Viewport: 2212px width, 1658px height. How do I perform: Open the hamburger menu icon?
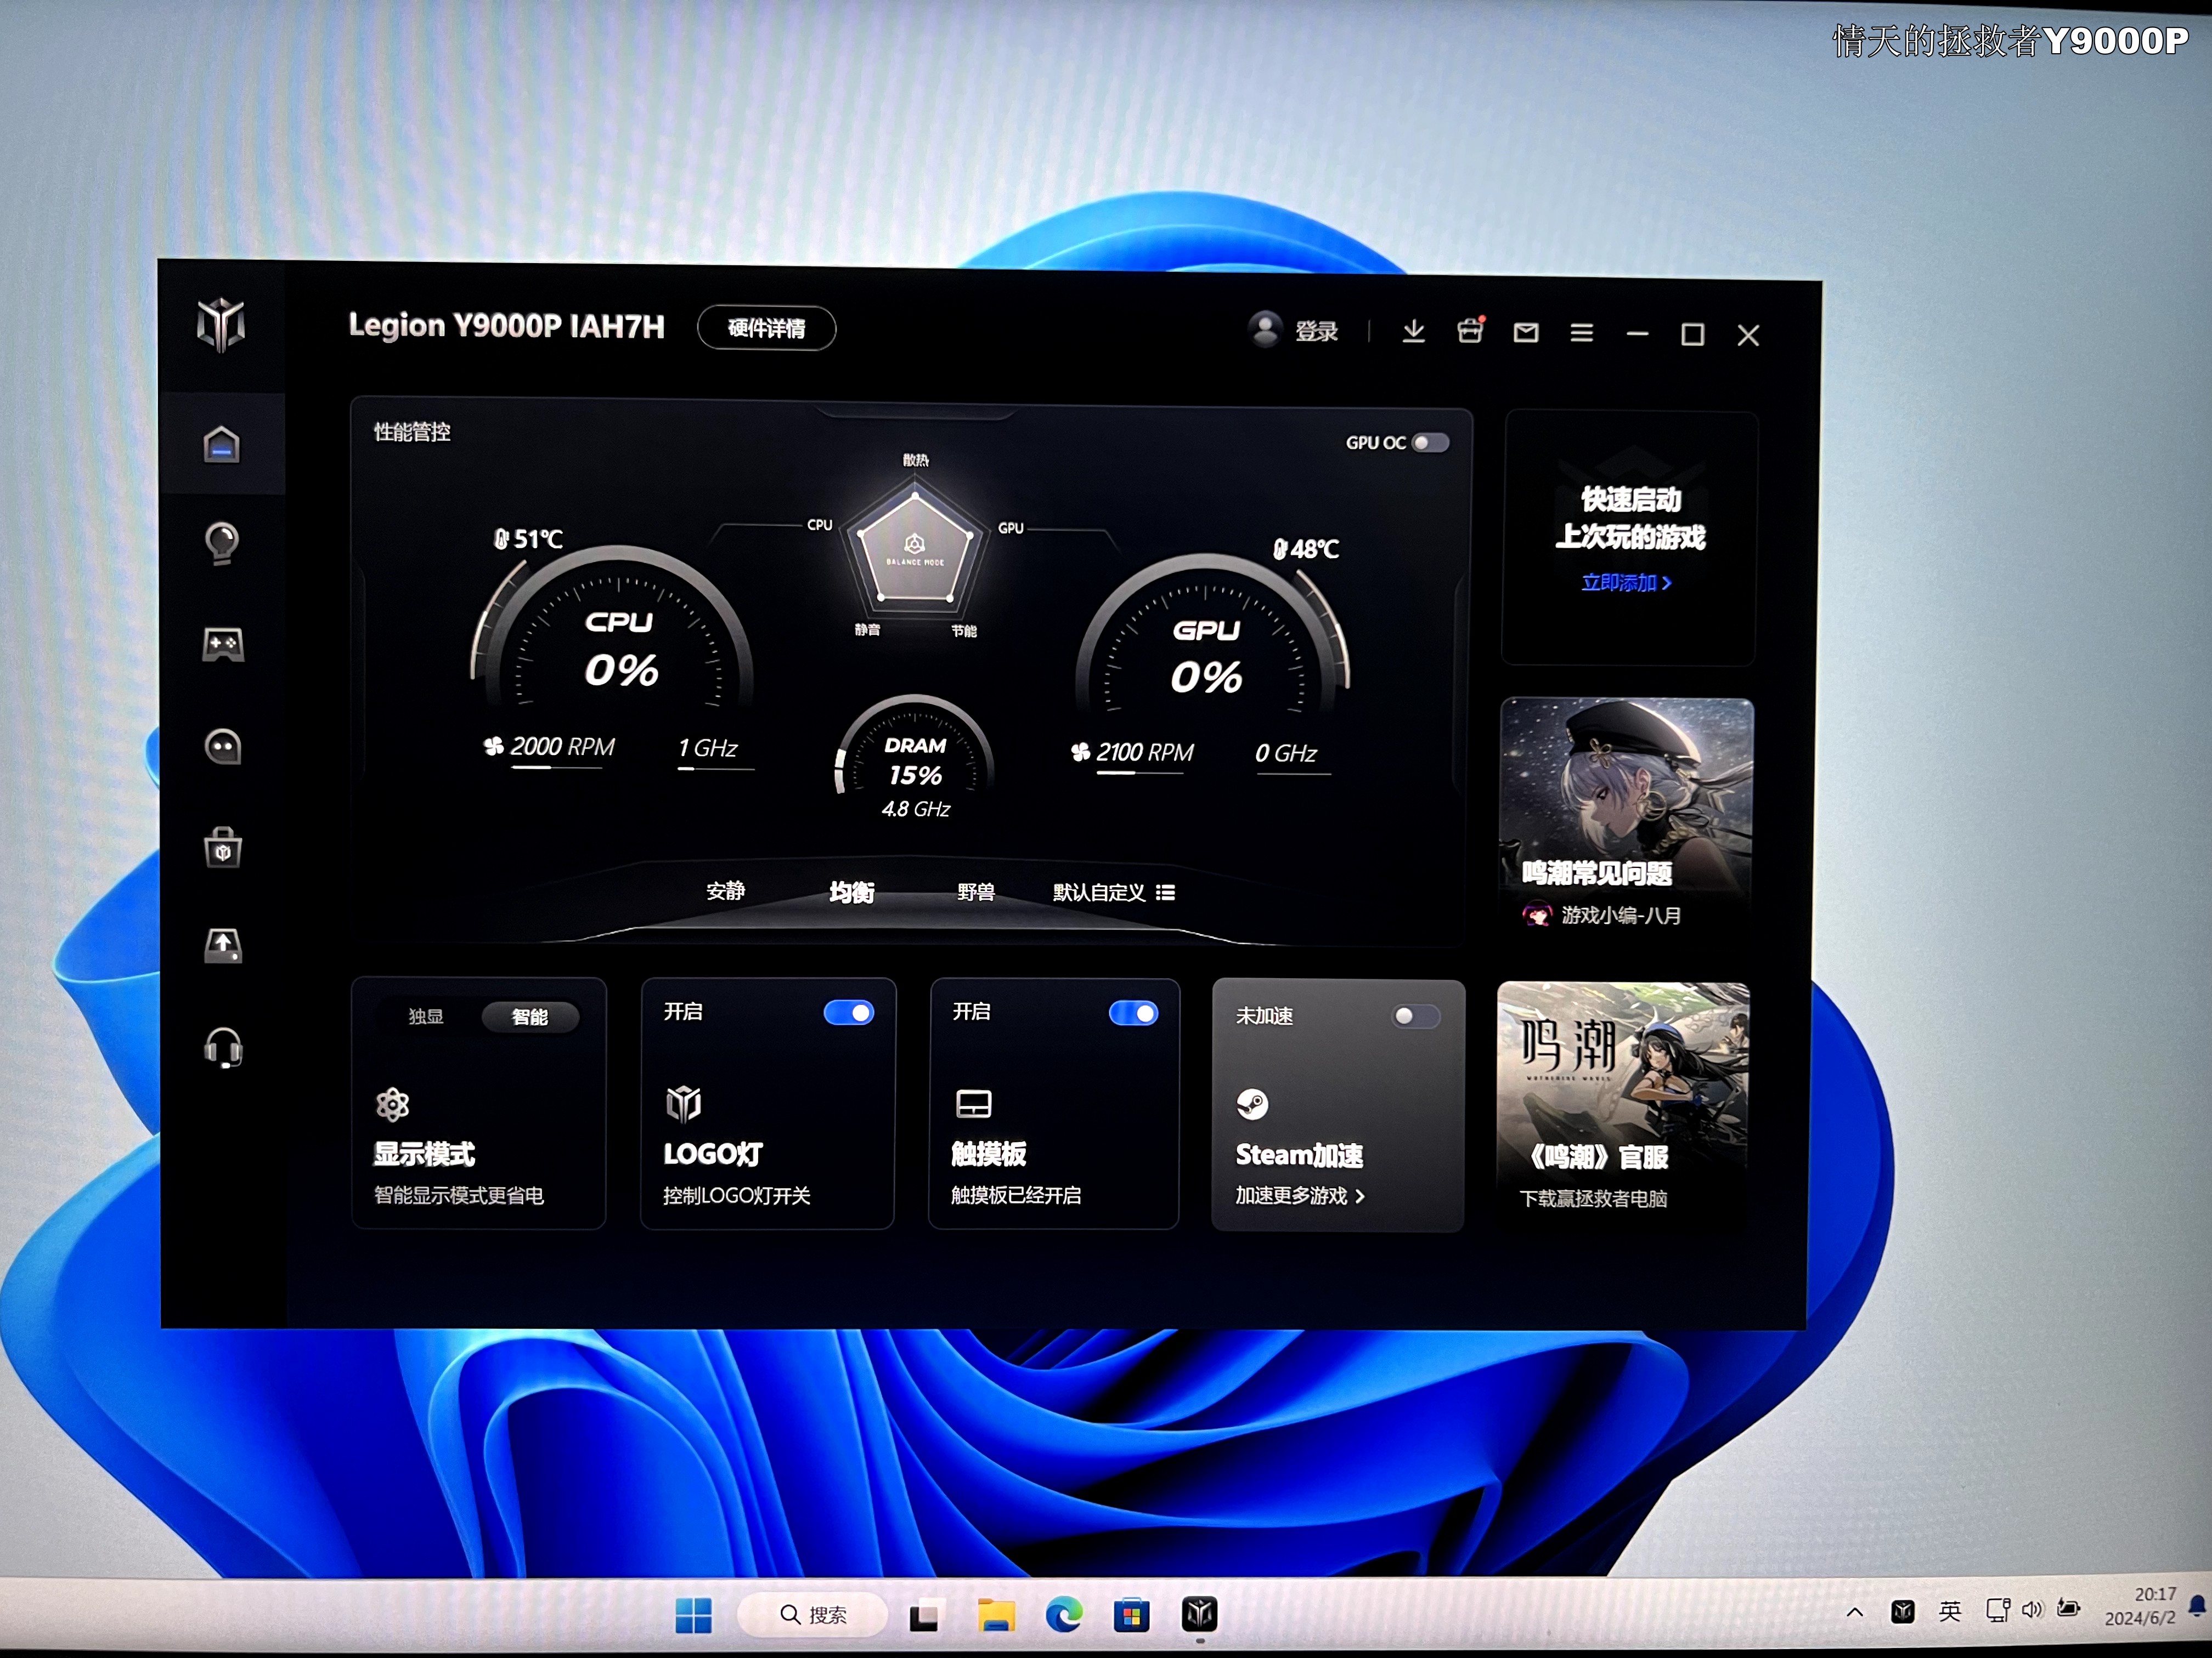click(1581, 333)
